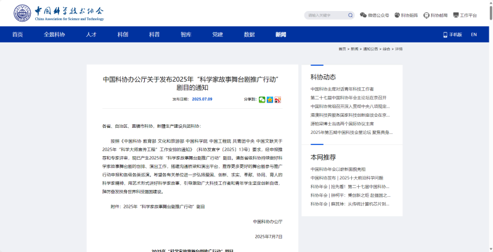Switch to 手机版 via phone icon

tap(452, 34)
